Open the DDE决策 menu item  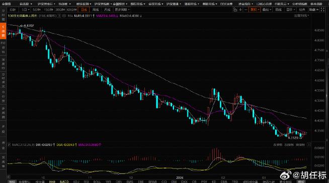(226, 4)
